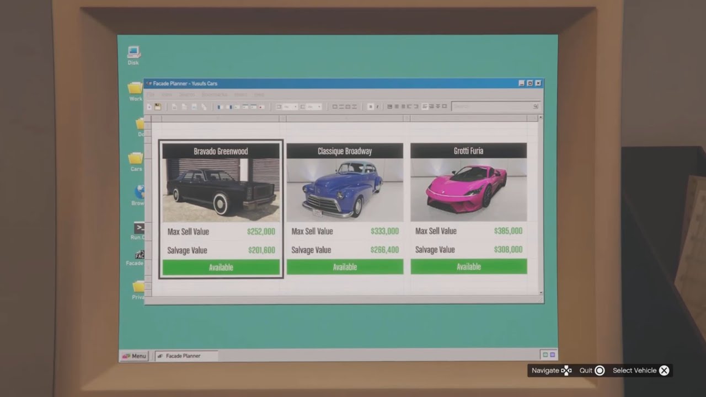Click the $333,000 max sell value
Screen dimensions: 706x397
pyautogui.click(x=384, y=231)
